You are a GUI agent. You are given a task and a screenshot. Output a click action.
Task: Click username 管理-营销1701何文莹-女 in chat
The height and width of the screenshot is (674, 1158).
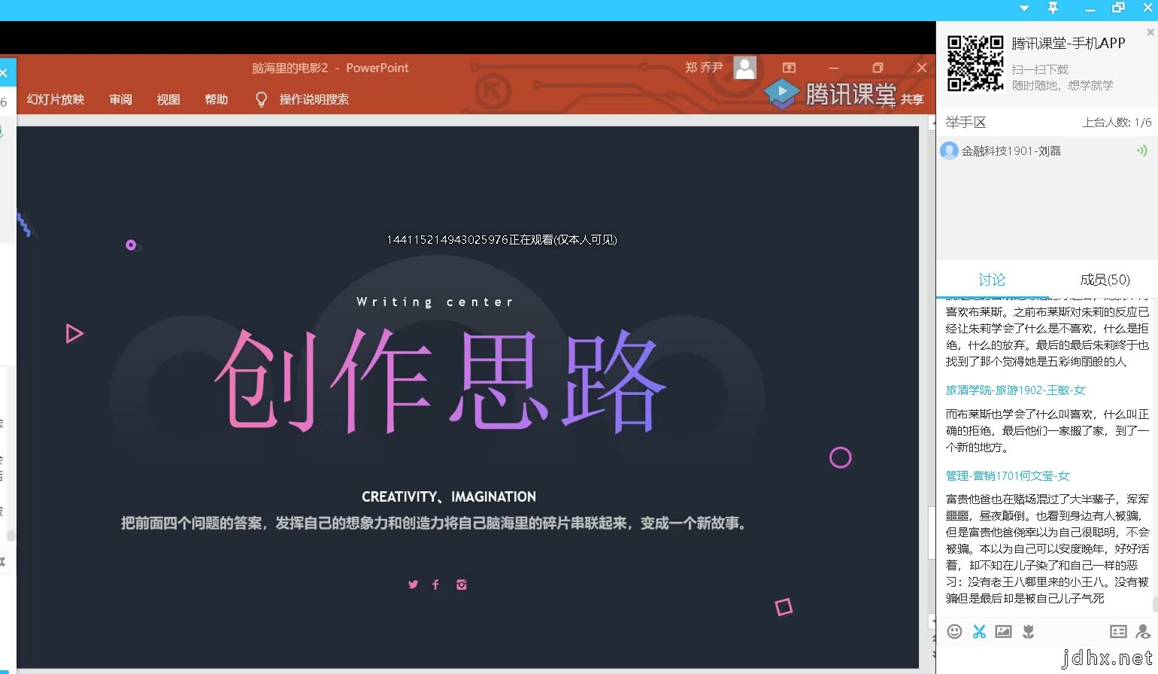(x=1007, y=476)
